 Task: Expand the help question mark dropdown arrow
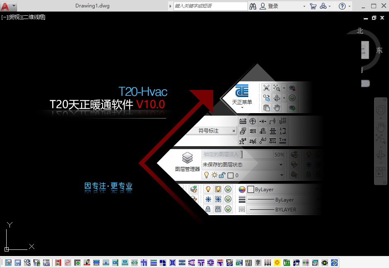350,6
